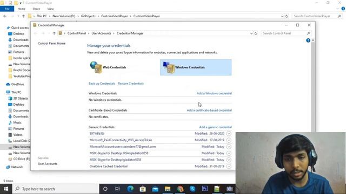This screenshot has width=346, height=194.
Task: Select Windows Credentials vault
Action: pos(196,67)
